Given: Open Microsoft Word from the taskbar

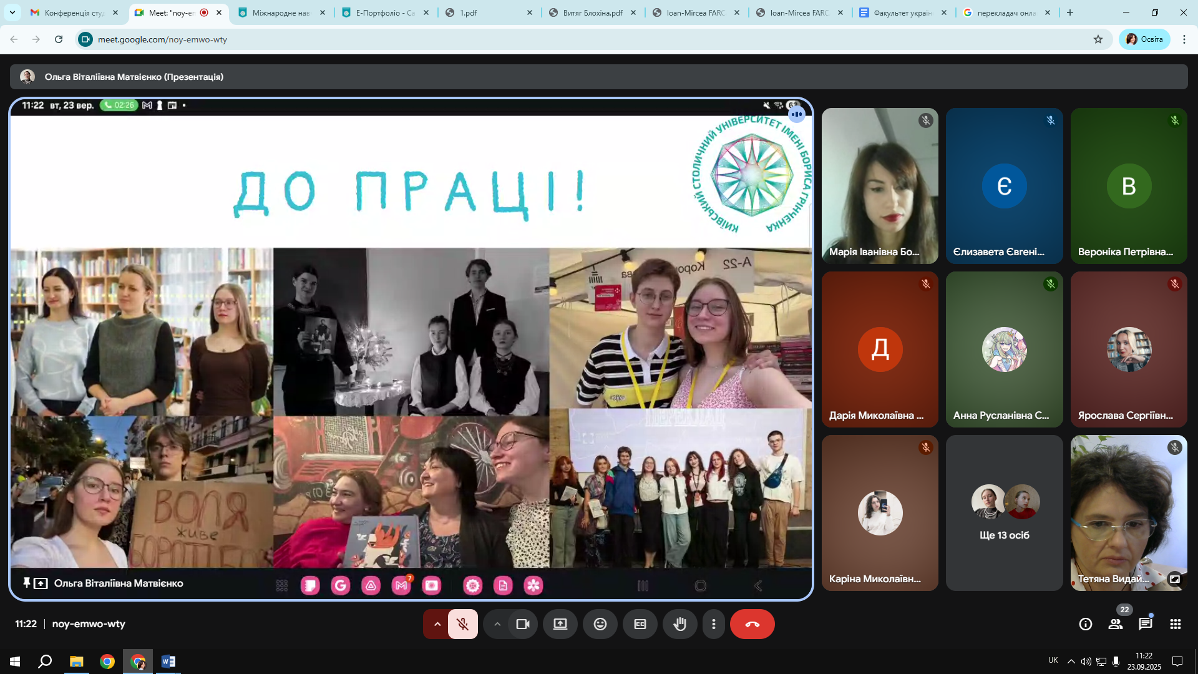Looking at the screenshot, I should (168, 661).
